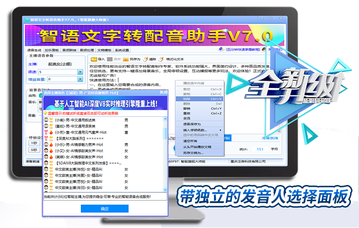Open the 音频联结 tab
The image size is (359, 228).
point(69,50)
